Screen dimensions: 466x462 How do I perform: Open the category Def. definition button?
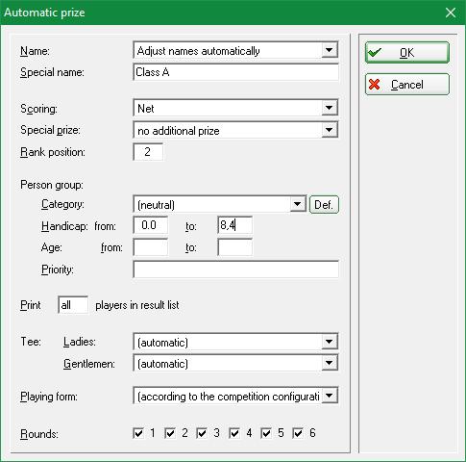point(324,204)
